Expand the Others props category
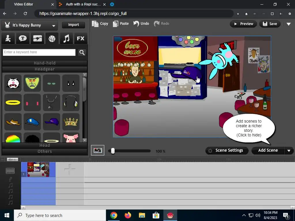 [x=45, y=151]
